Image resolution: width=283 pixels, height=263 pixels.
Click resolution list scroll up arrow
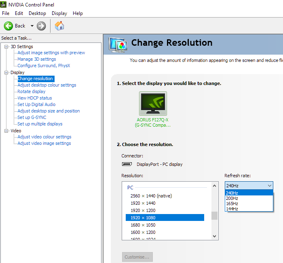pos(214,186)
